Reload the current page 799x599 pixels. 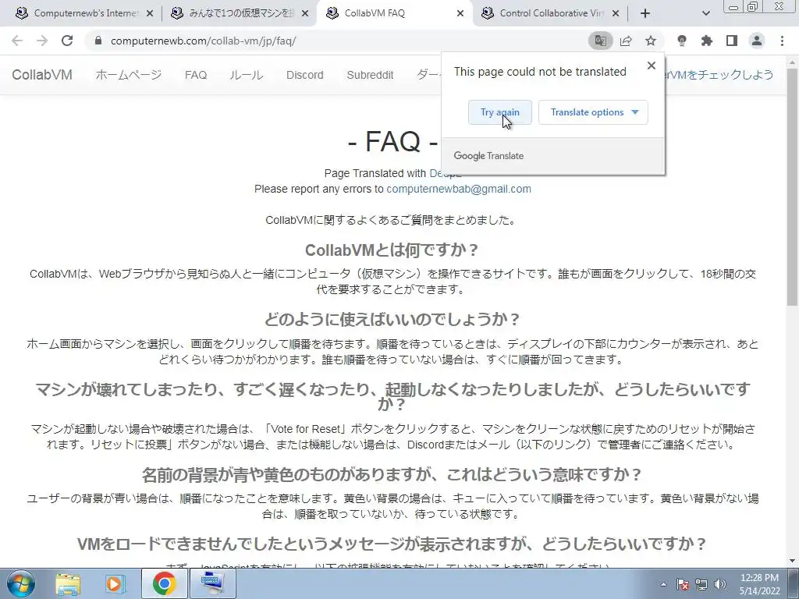[x=67, y=41]
